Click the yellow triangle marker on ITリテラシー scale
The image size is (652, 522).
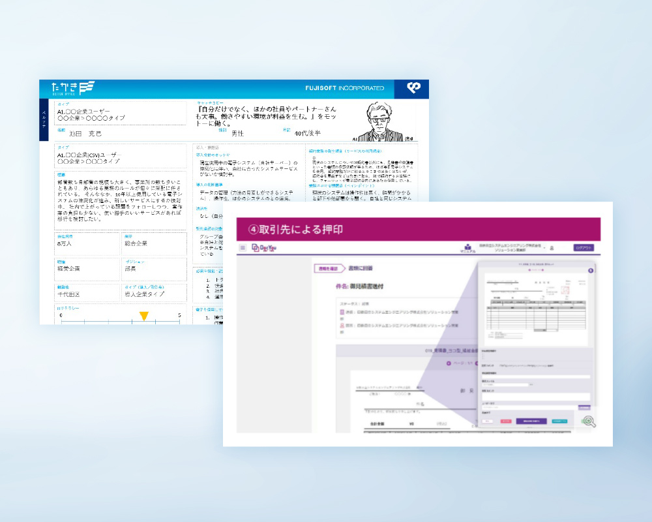(x=144, y=316)
